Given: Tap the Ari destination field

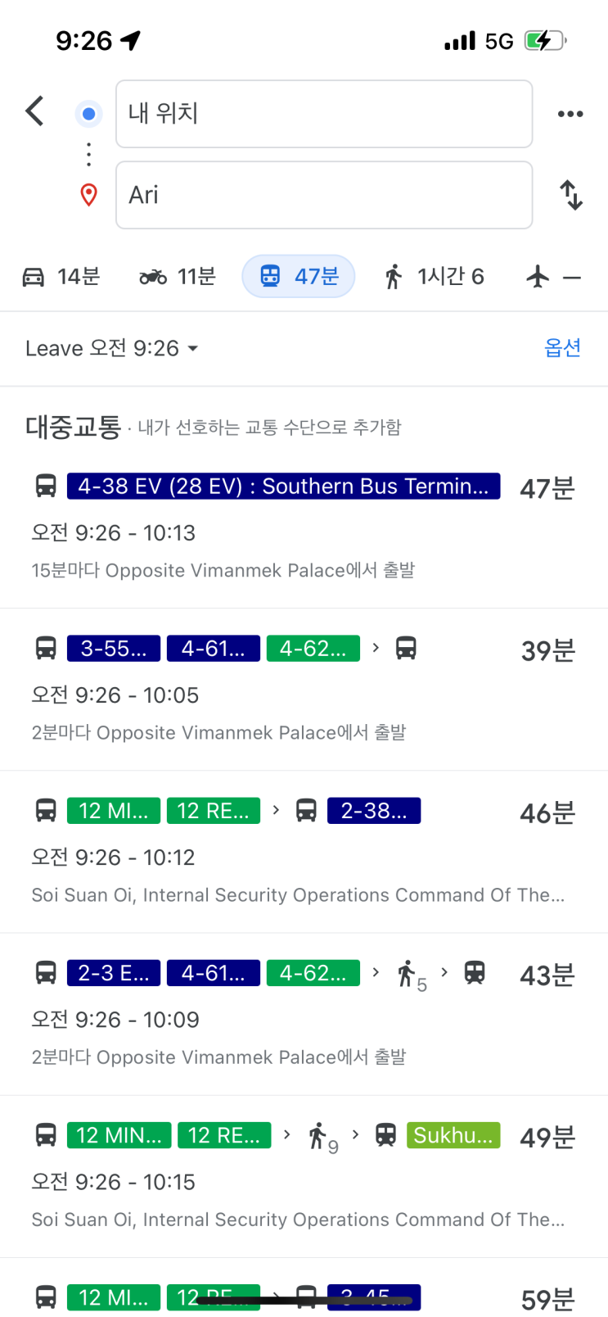Looking at the screenshot, I should (324, 195).
